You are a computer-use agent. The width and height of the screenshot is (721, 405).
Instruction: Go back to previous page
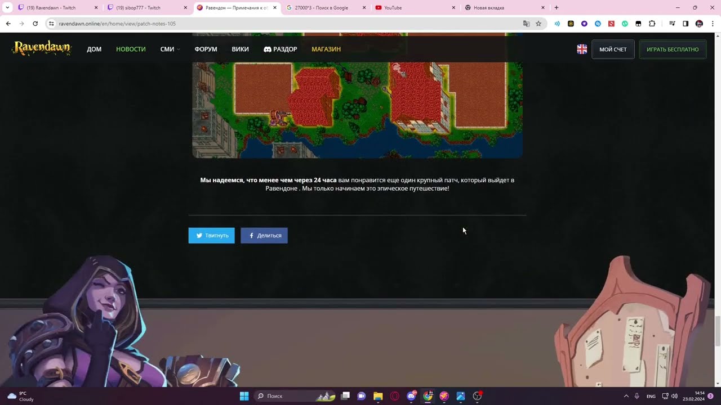(8, 24)
